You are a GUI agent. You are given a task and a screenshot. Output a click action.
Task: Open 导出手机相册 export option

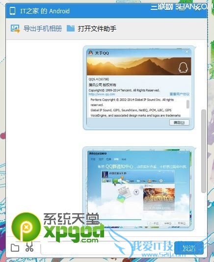click(43, 29)
